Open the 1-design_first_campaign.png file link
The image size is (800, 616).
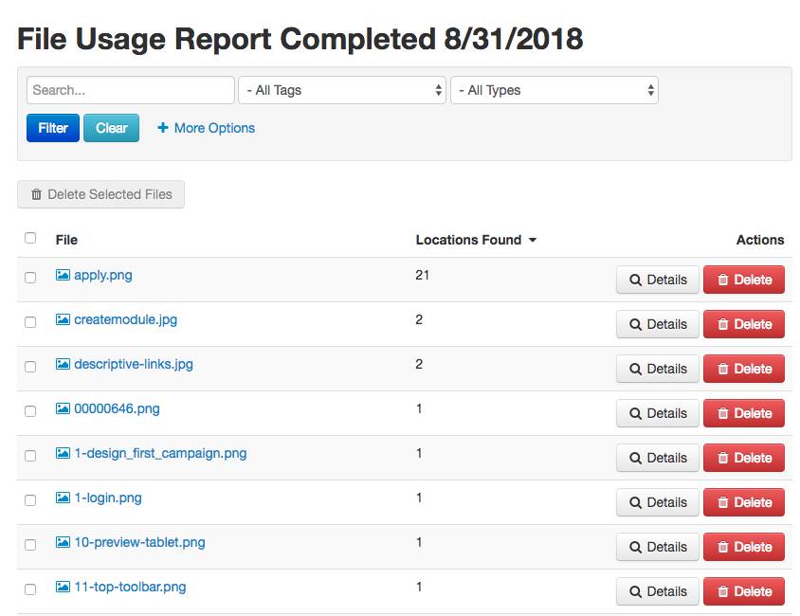(x=159, y=454)
